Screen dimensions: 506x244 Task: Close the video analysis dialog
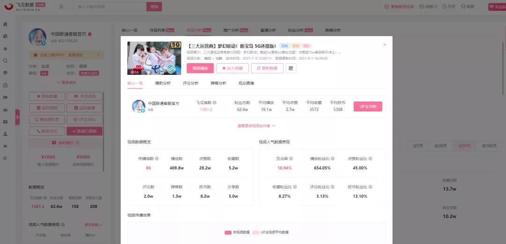(x=385, y=45)
